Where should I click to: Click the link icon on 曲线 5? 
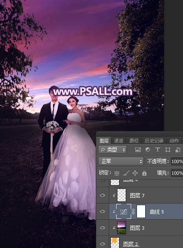pos(133,211)
